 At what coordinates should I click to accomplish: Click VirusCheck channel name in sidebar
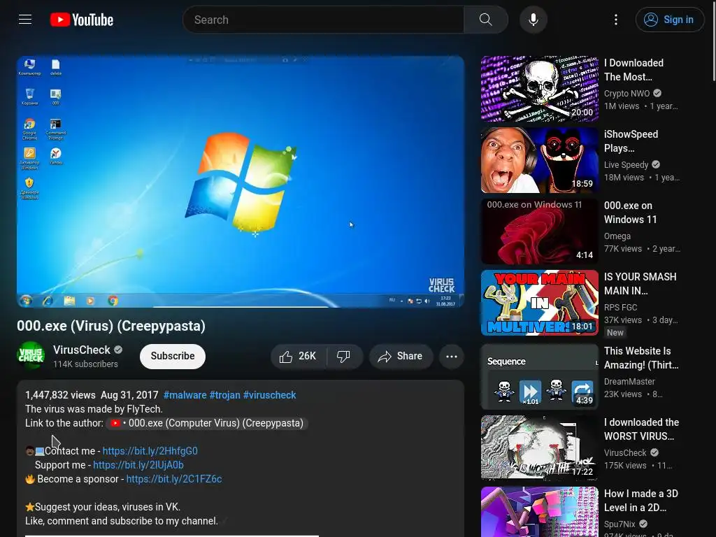tap(625, 452)
